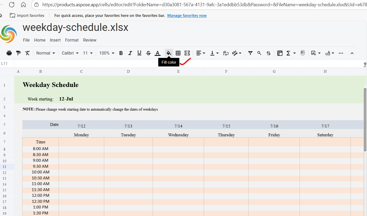Click the Sort icon in toolbar
The width and height of the screenshot is (367, 216).
268,53
